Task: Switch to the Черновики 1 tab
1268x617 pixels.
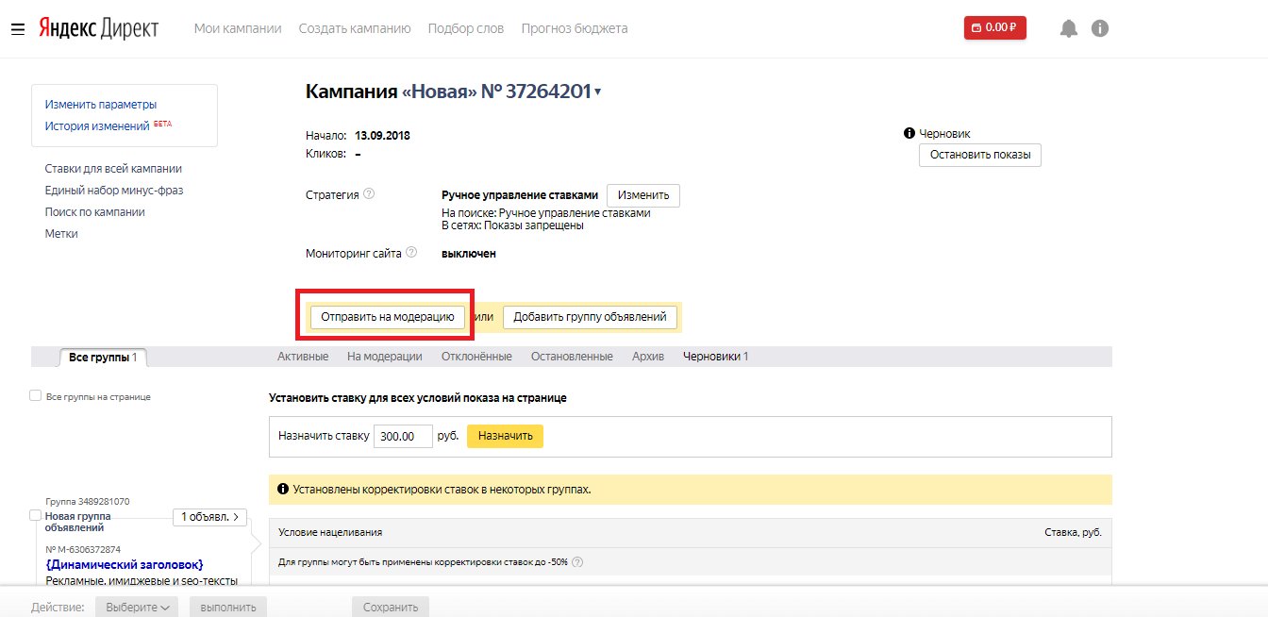Action: click(x=715, y=357)
